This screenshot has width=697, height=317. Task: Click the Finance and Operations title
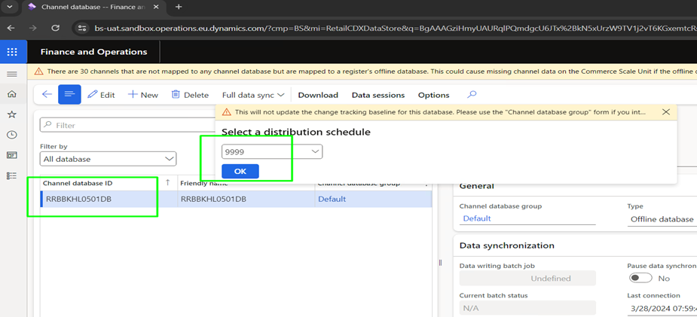click(93, 52)
